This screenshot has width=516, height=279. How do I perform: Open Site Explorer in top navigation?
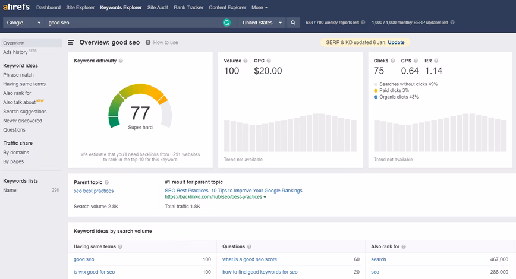(x=80, y=7)
